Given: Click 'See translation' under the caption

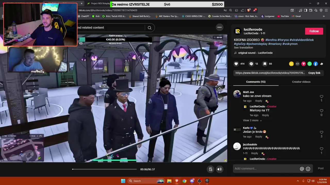Looking at the screenshot, I should [243, 48].
